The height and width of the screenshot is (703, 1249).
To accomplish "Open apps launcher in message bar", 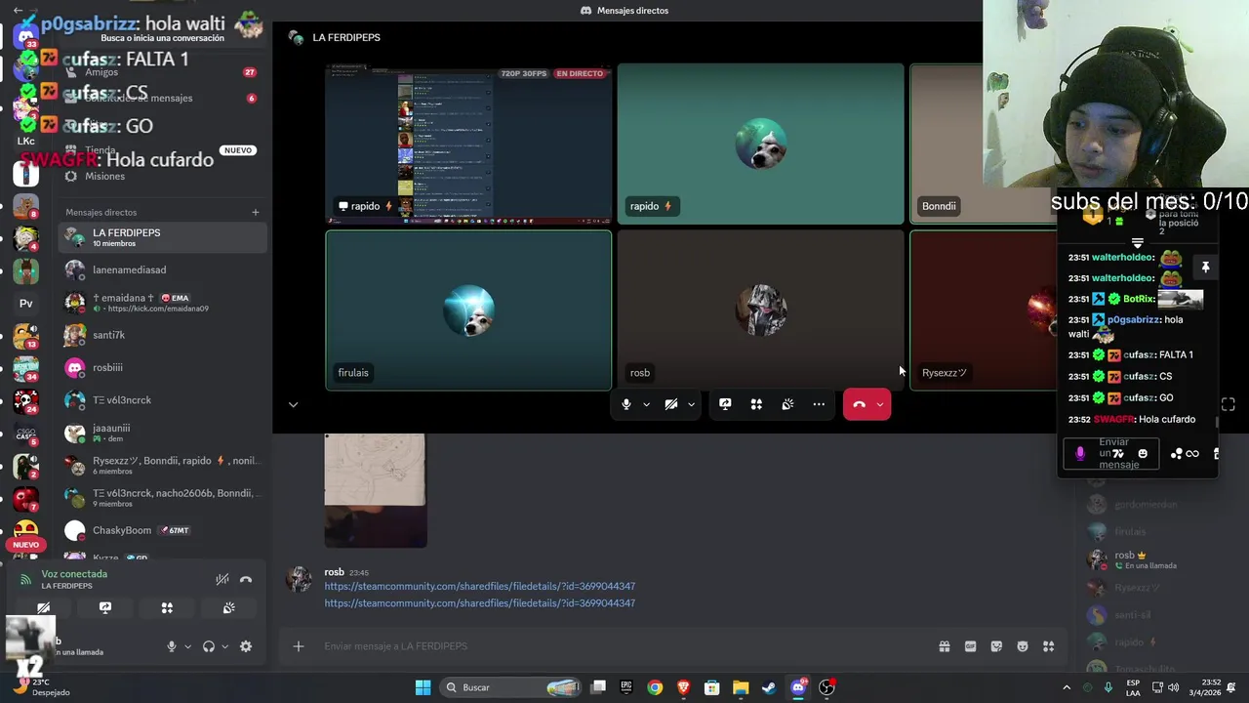I will [x=1049, y=646].
